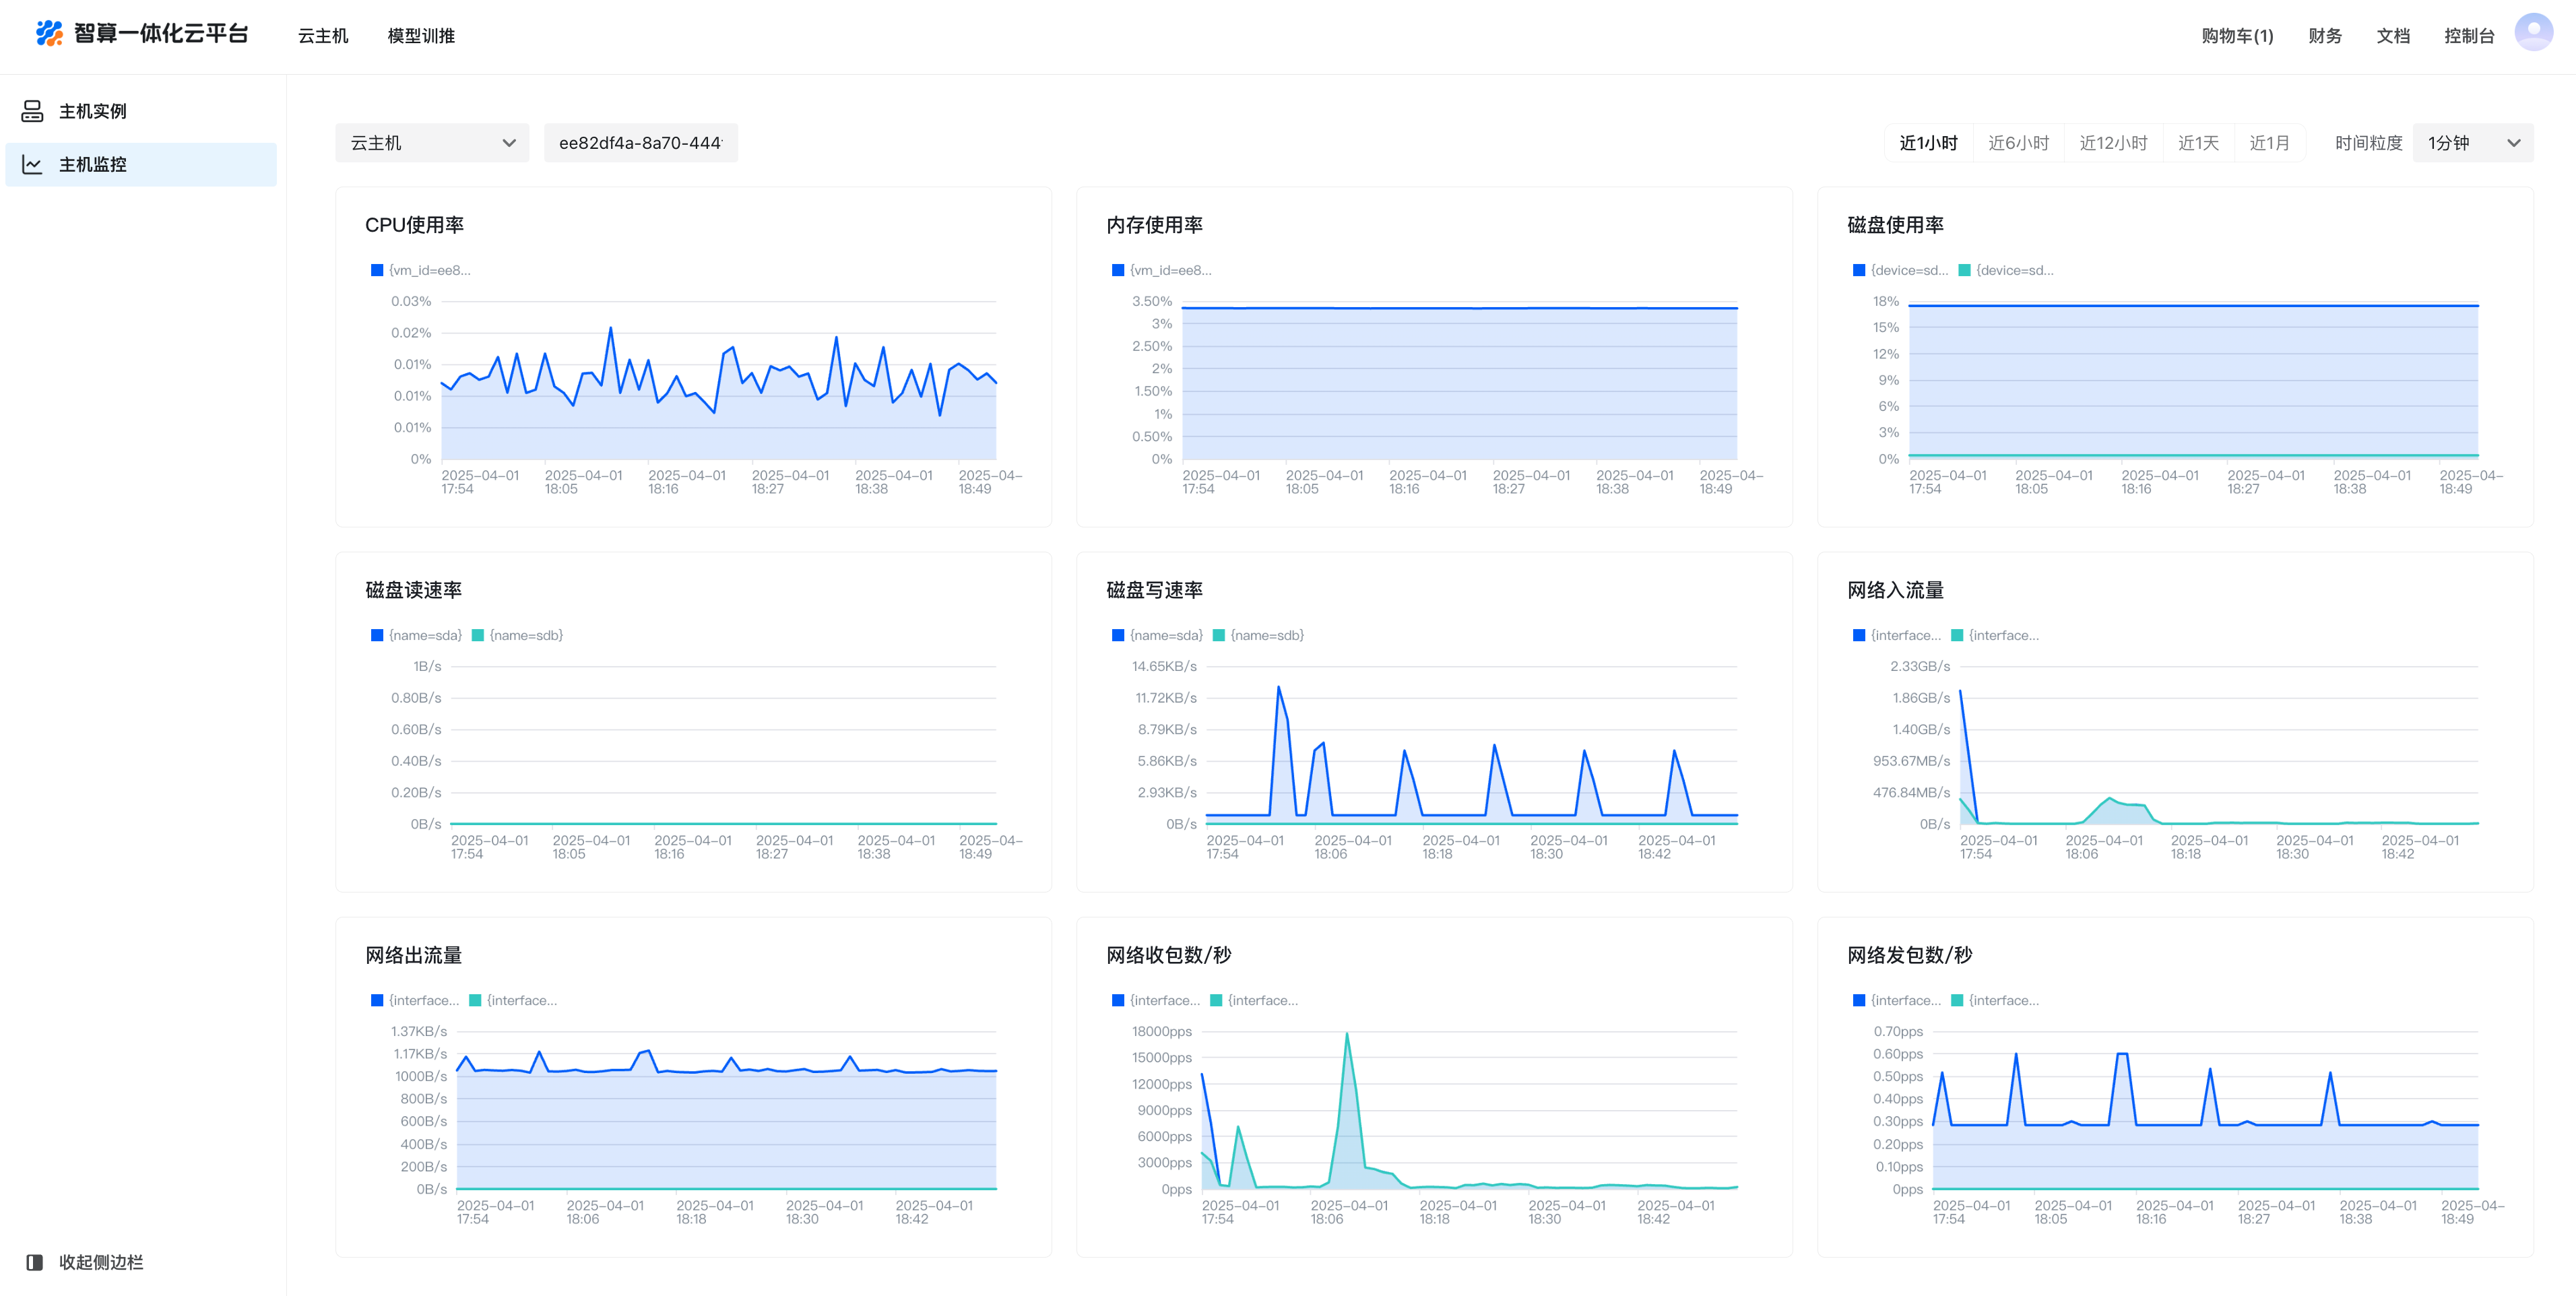2576x1296 pixels.
Task: Toggle green device legend in the 磁盘使用率 chart
Action: click(x=1964, y=271)
